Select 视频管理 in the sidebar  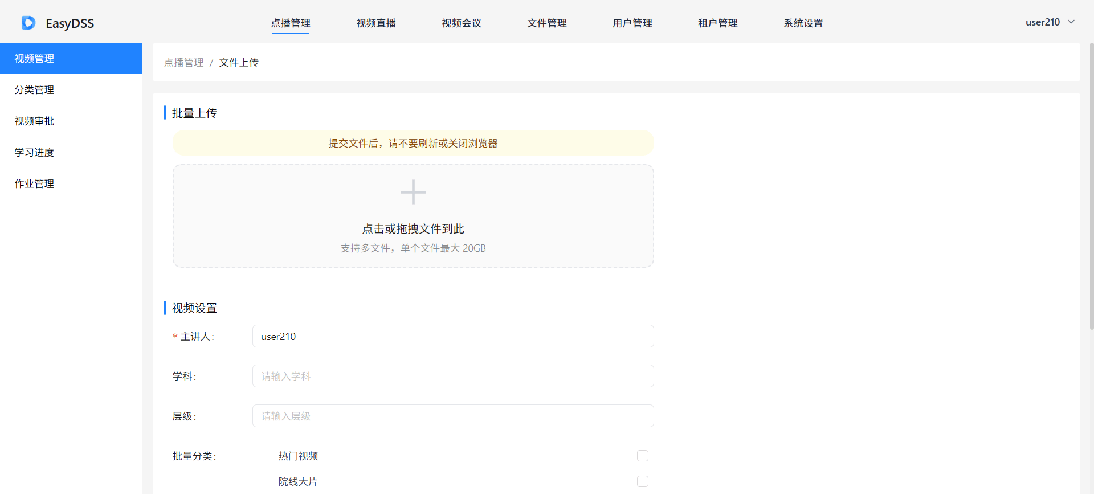click(71, 58)
